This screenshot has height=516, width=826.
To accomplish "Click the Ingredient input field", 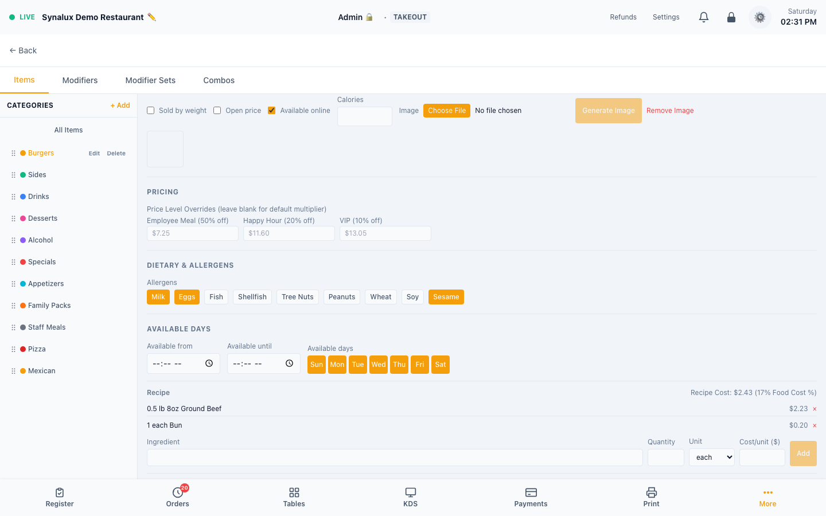I will coord(395,458).
